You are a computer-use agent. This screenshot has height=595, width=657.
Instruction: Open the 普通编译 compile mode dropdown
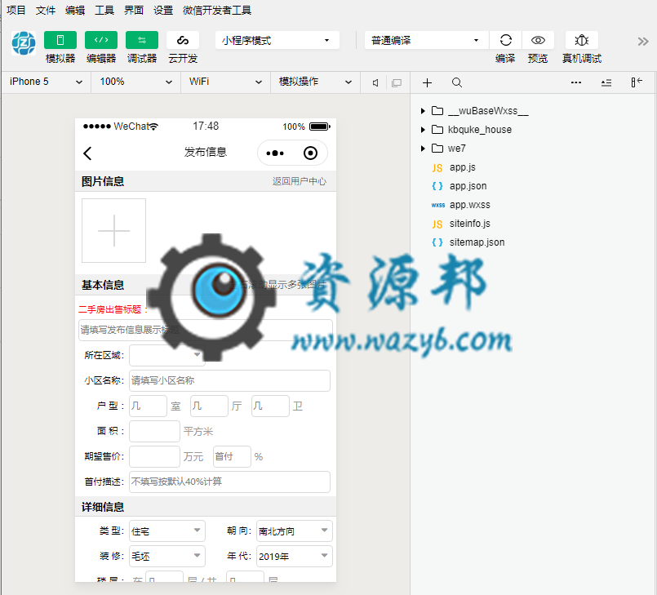click(426, 40)
